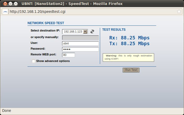Bookmark this page with the star icon
Viewport: 184px width, 115px height.
179,12
